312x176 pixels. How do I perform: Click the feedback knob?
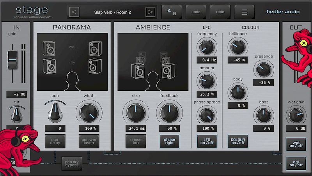(x=169, y=113)
